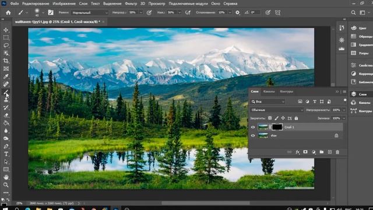The height and width of the screenshot is (210, 373).
Task: Select the Hand tool
Action: 6,177
